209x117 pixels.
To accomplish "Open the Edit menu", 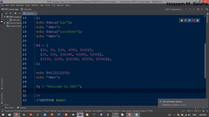I will pyautogui.click(x=7, y=5).
